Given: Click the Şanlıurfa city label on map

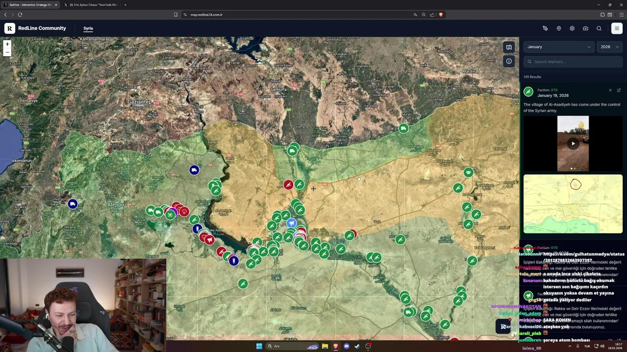Looking at the screenshot, I should click(279, 90).
